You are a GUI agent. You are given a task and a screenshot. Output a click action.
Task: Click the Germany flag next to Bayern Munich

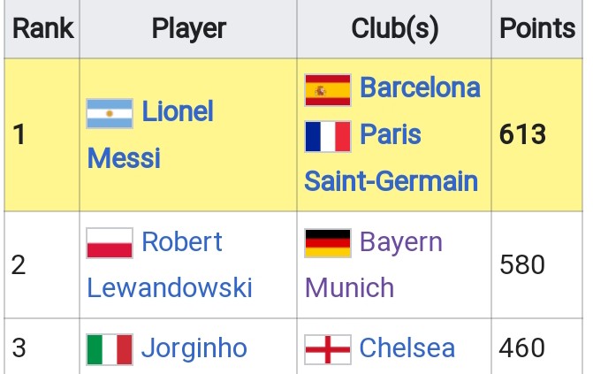coord(328,243)
